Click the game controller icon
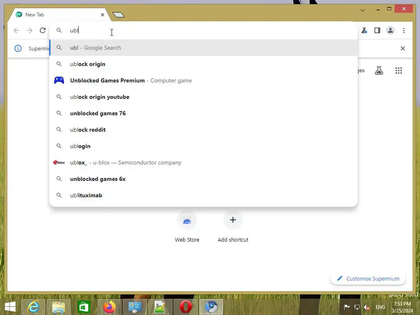 (59, 80)
